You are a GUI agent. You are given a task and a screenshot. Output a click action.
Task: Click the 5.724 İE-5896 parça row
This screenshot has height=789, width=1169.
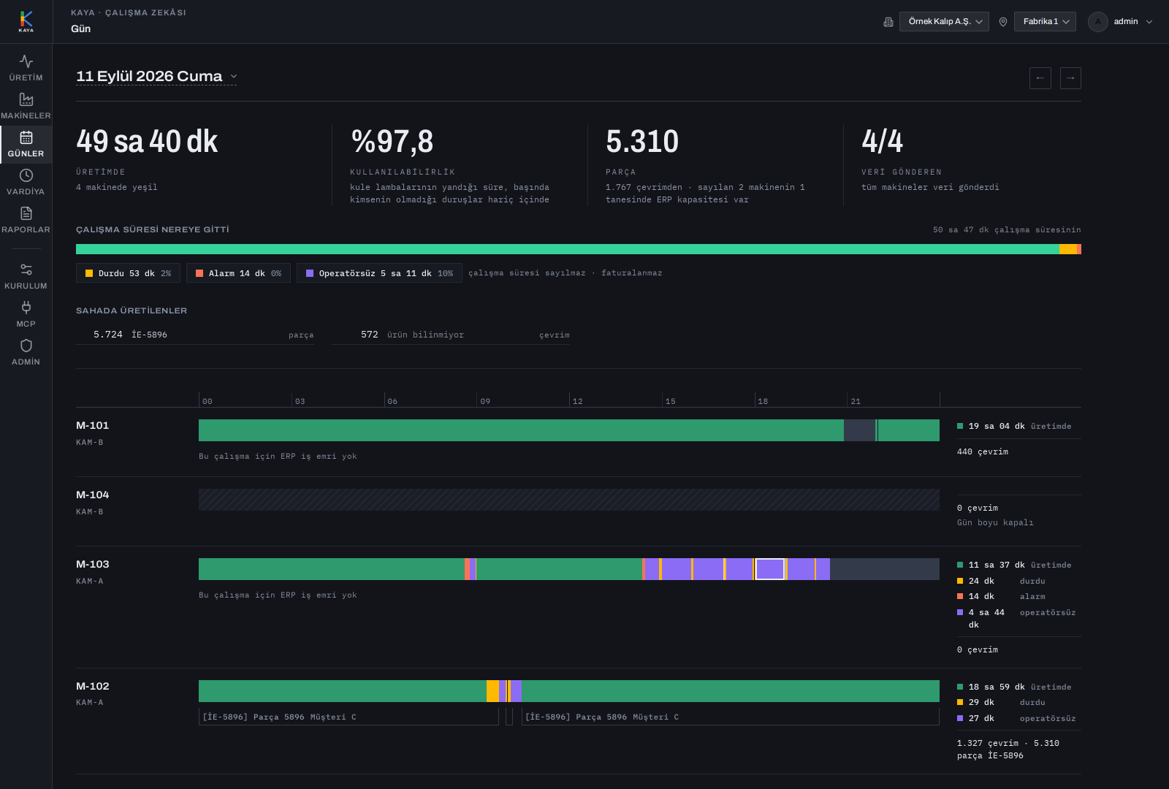195,335
